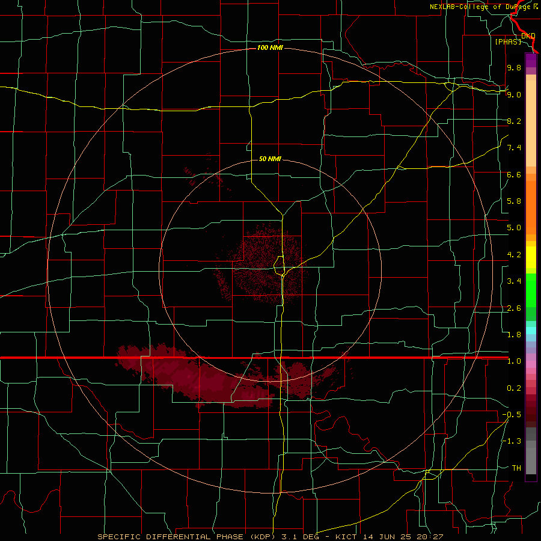Click the Specific Differential Phase caption at bottom
This screenshot has height=541, width=541.
(270, 537)
